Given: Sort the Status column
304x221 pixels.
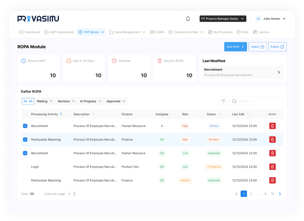Looking at the screenshot, I should pos(220,114).
